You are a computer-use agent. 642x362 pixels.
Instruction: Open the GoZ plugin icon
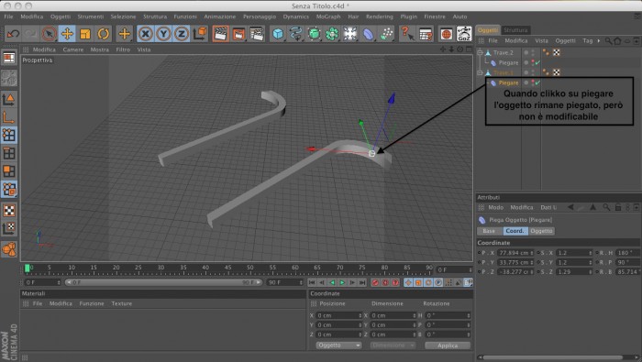(464, 34)
